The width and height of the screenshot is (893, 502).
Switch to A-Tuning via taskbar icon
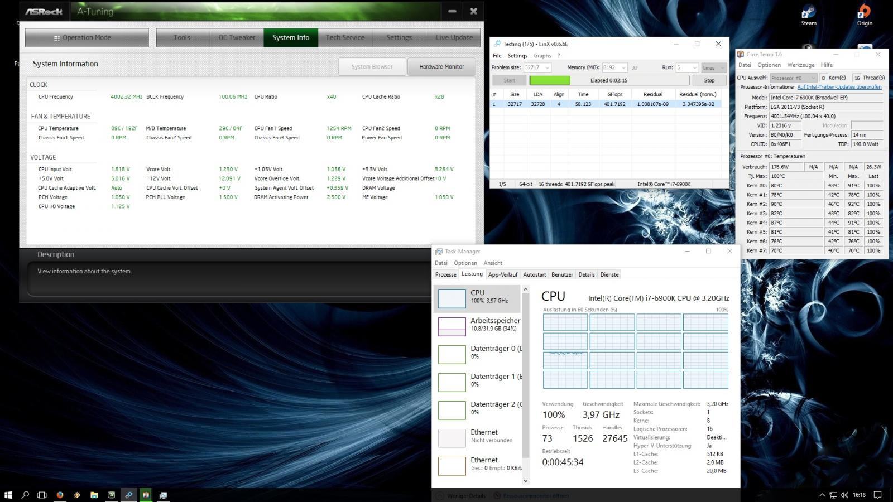[112, 495]
